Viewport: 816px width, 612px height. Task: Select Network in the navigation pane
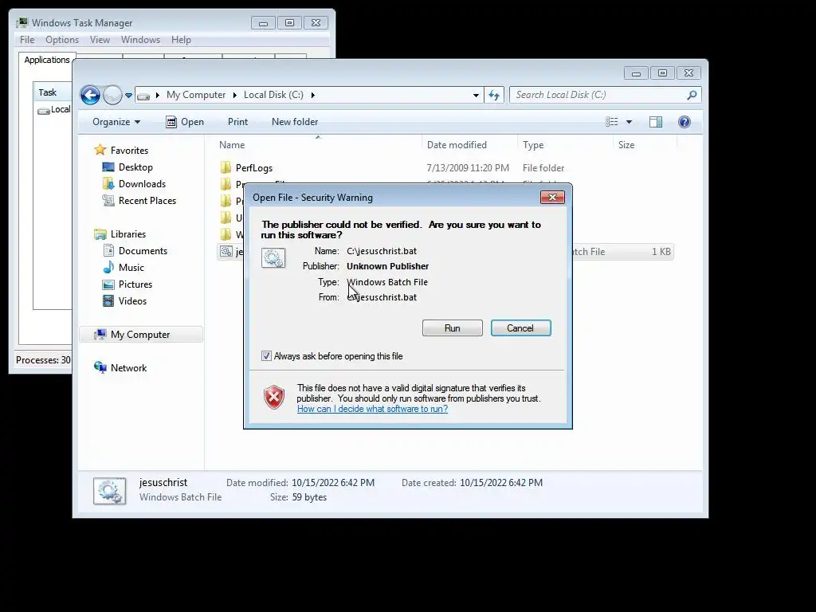[120, 368]
